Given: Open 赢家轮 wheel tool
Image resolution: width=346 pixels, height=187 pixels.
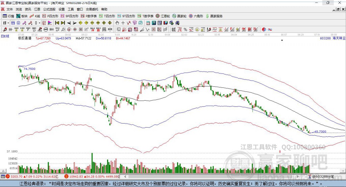Looking at the screenshot, I should pyautogui.click(x=179, y=16).
